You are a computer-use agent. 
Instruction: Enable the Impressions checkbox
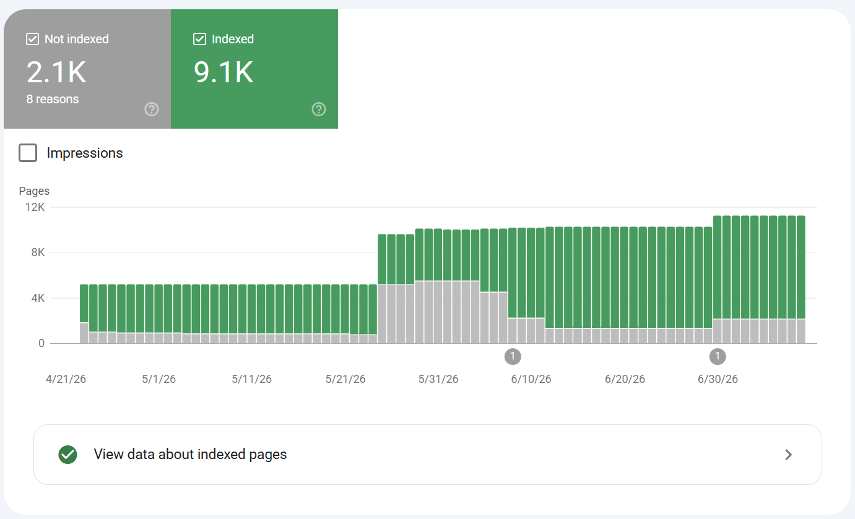(x=28, y=153)
